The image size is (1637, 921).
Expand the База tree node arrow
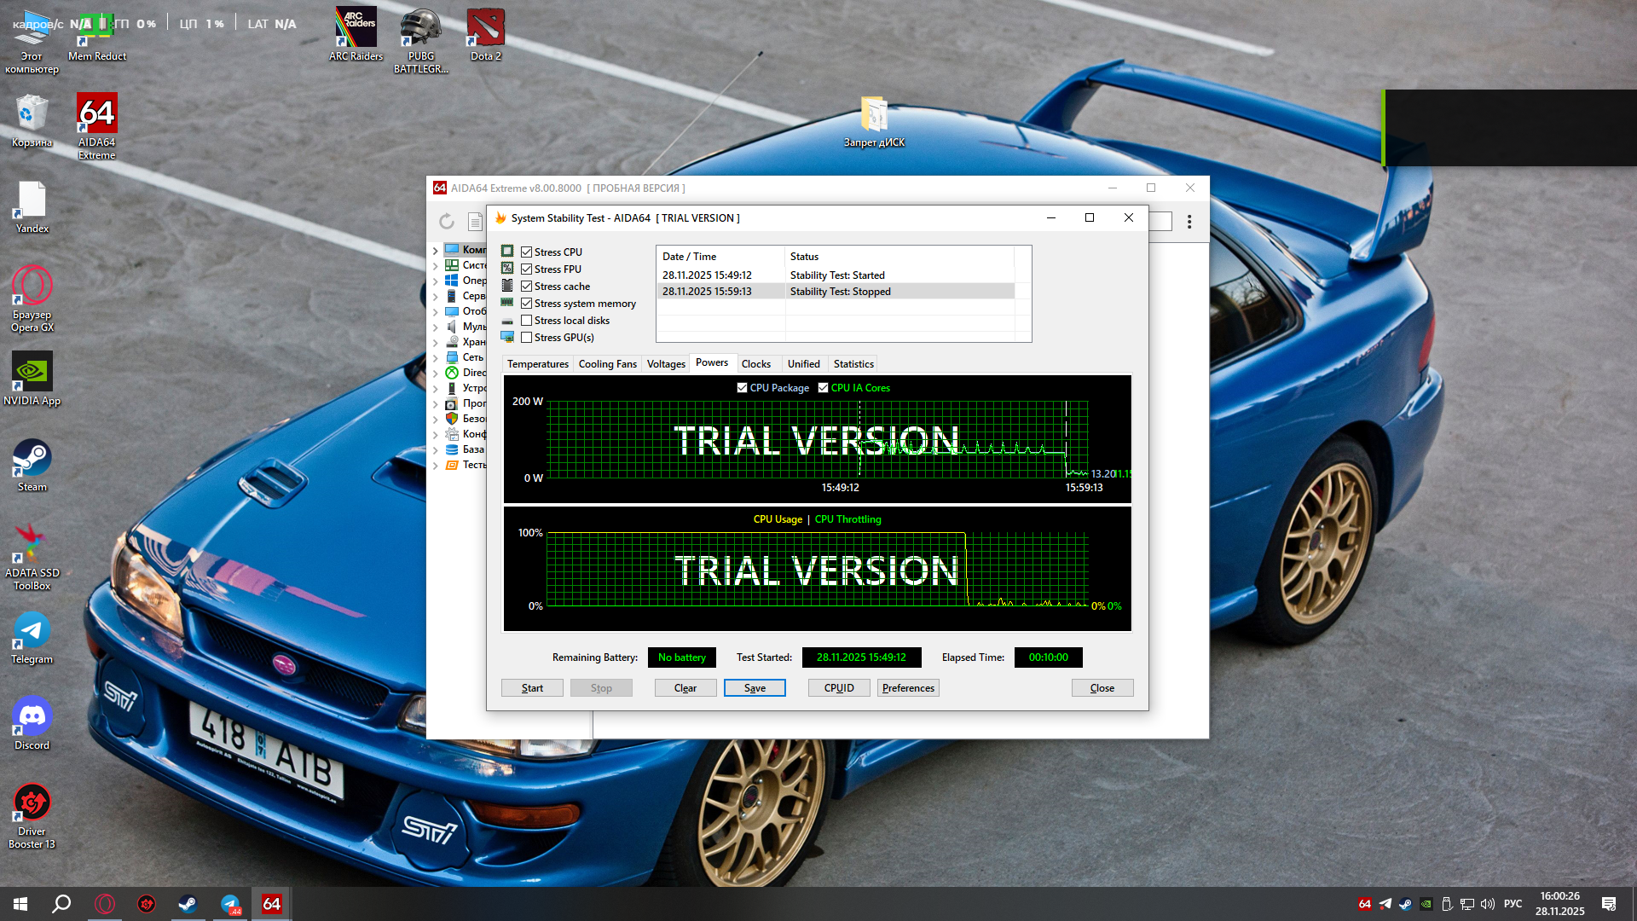(x=436, y=450)
